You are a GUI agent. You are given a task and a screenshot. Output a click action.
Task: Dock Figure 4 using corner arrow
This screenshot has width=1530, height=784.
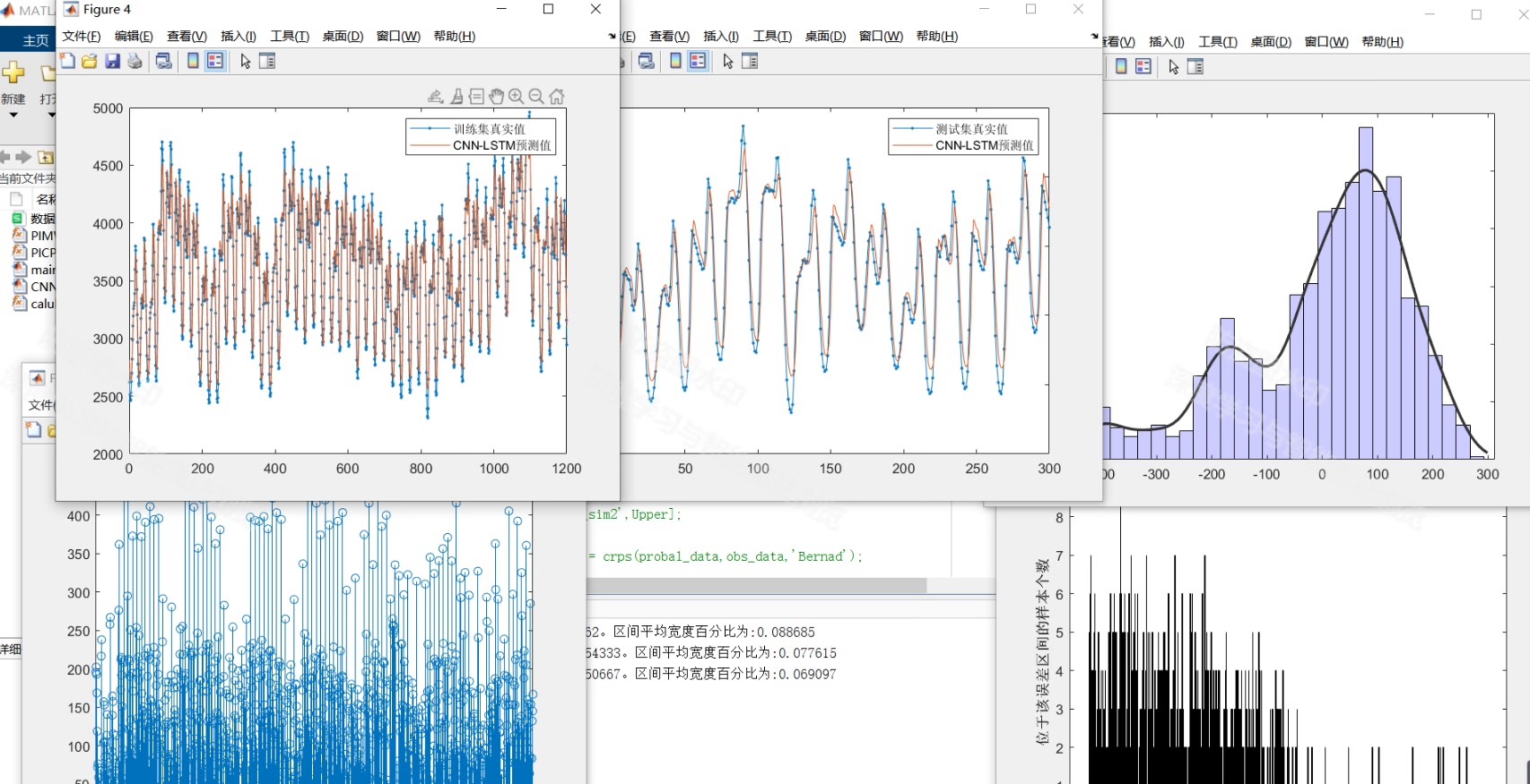pos(612,36)
